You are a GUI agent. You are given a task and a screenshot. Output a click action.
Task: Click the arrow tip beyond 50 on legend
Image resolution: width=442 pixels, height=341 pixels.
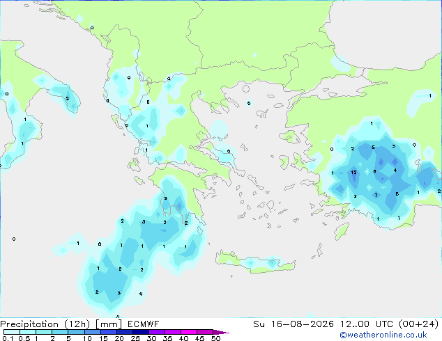coord(222,332)
